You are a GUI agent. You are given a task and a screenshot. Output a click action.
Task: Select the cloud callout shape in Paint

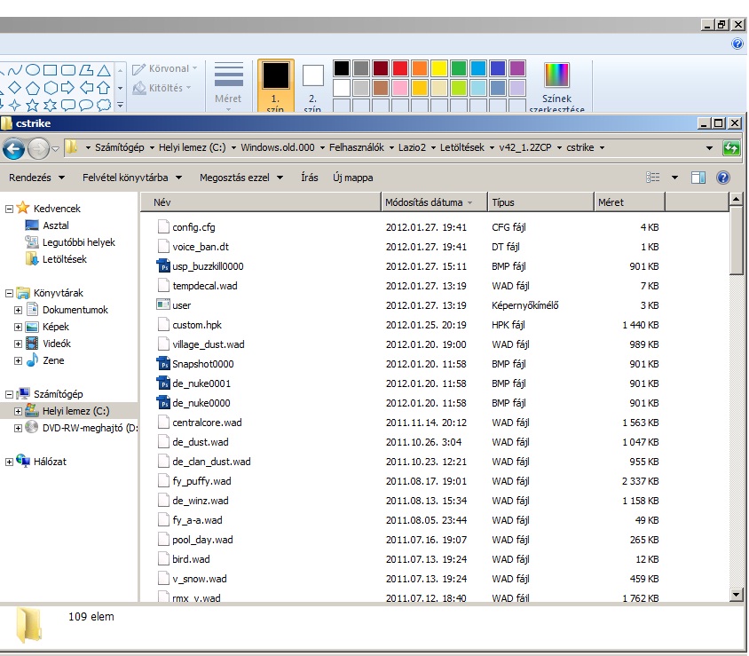(x=104, y=105)
